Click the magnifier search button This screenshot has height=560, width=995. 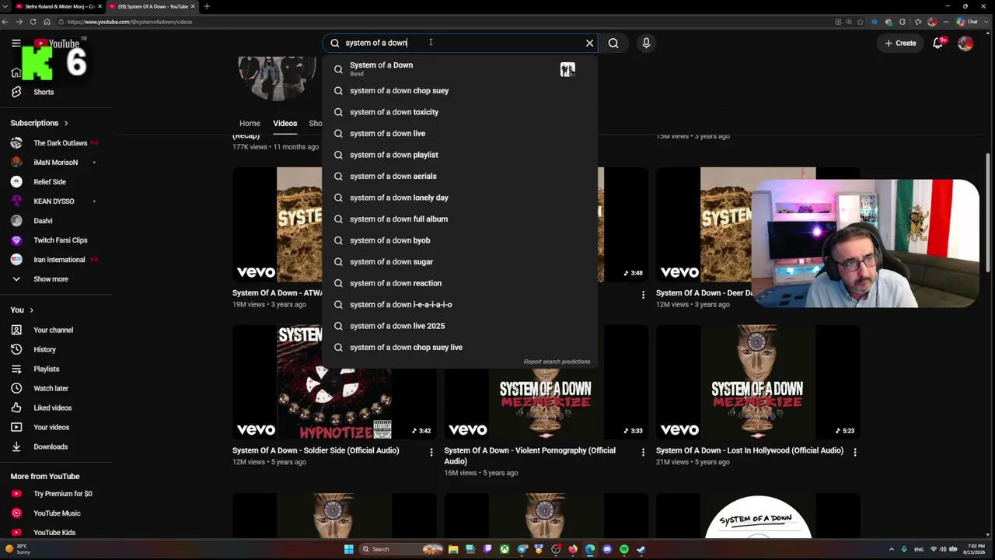(x=613, y=43)
